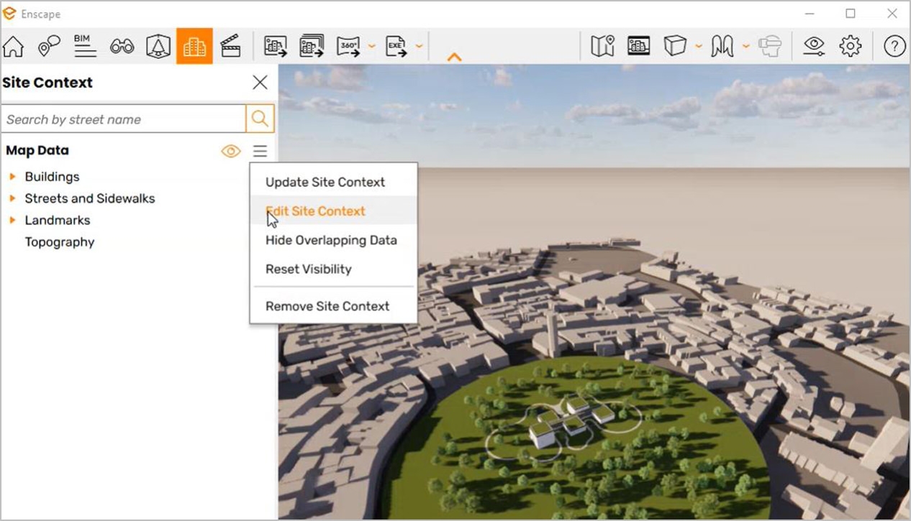Expand the Landmarks section
The width and height of the screenshot is (911, 521).
click(x=13, y=220)
